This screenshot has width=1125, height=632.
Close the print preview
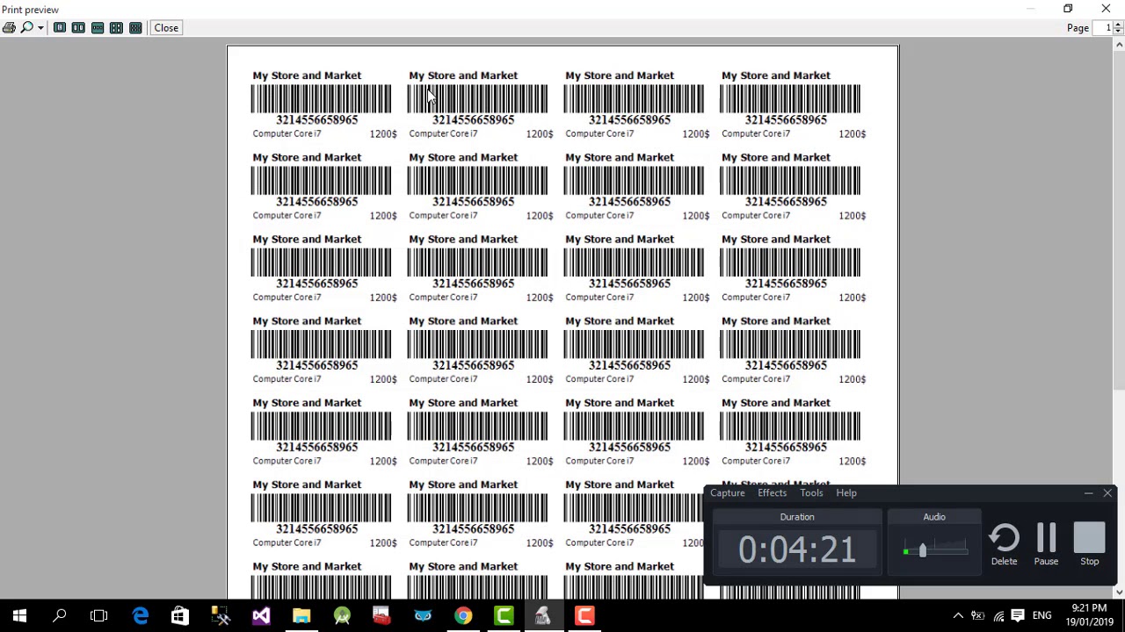point(166,28)
